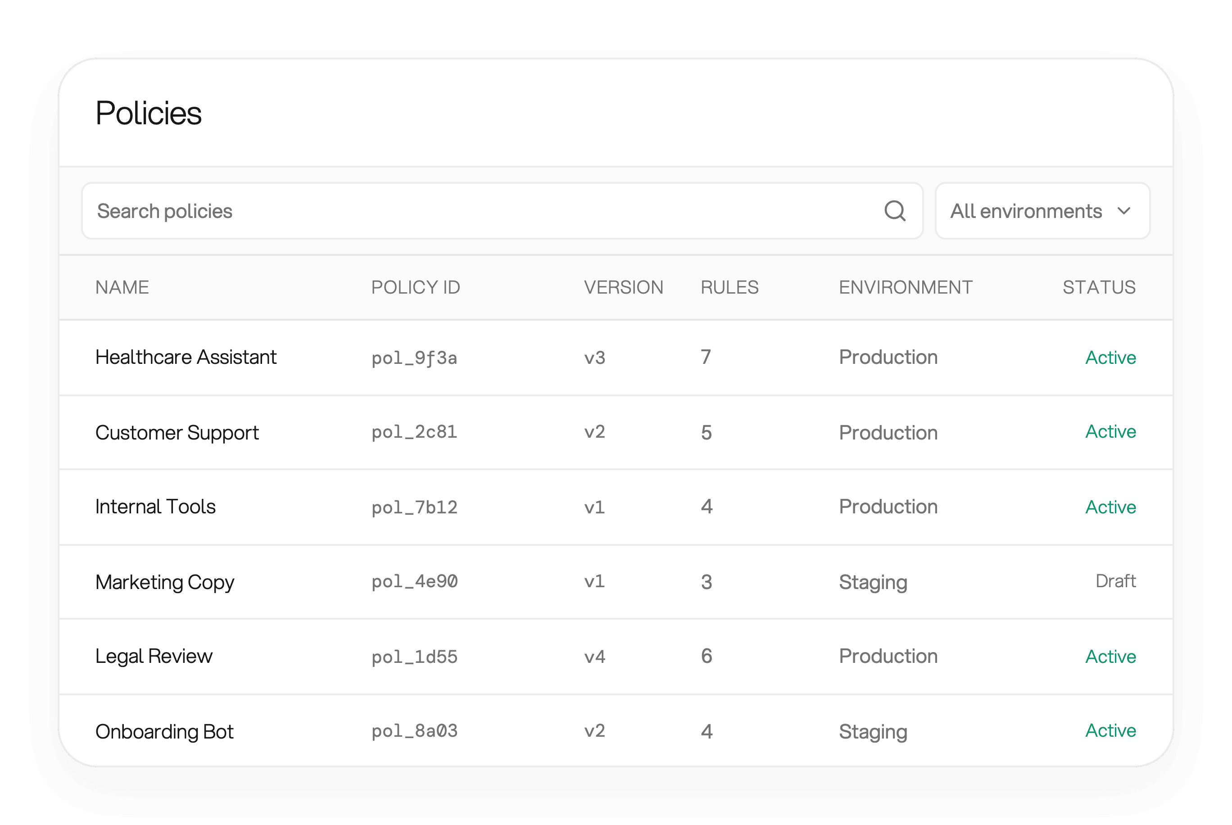Click version v1 of Internal Tools
1232x825 pixels.
pyautogui.click(x=594, y=507)
